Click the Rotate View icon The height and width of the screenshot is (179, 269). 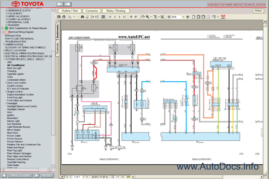coord(214,17)
